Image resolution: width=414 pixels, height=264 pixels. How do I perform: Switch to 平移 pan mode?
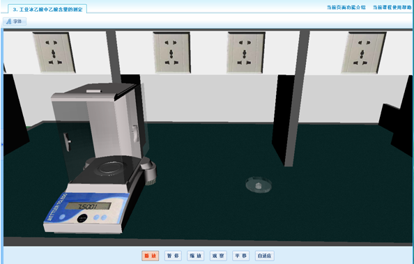(x=240, y=256)
